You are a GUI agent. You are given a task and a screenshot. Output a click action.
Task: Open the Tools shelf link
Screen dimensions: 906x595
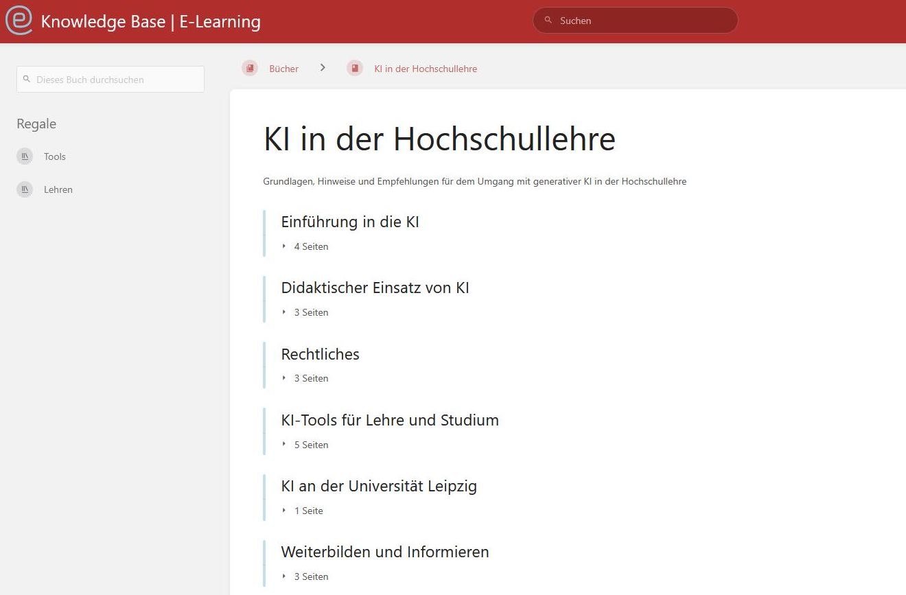click(55, 156)
